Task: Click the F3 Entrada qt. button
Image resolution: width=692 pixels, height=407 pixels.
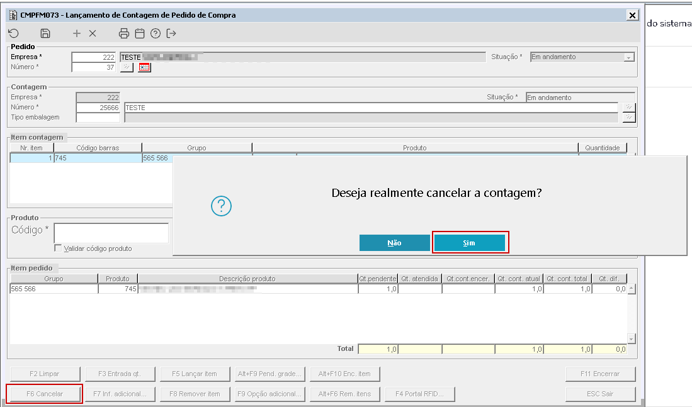Action: coord(120,374)
